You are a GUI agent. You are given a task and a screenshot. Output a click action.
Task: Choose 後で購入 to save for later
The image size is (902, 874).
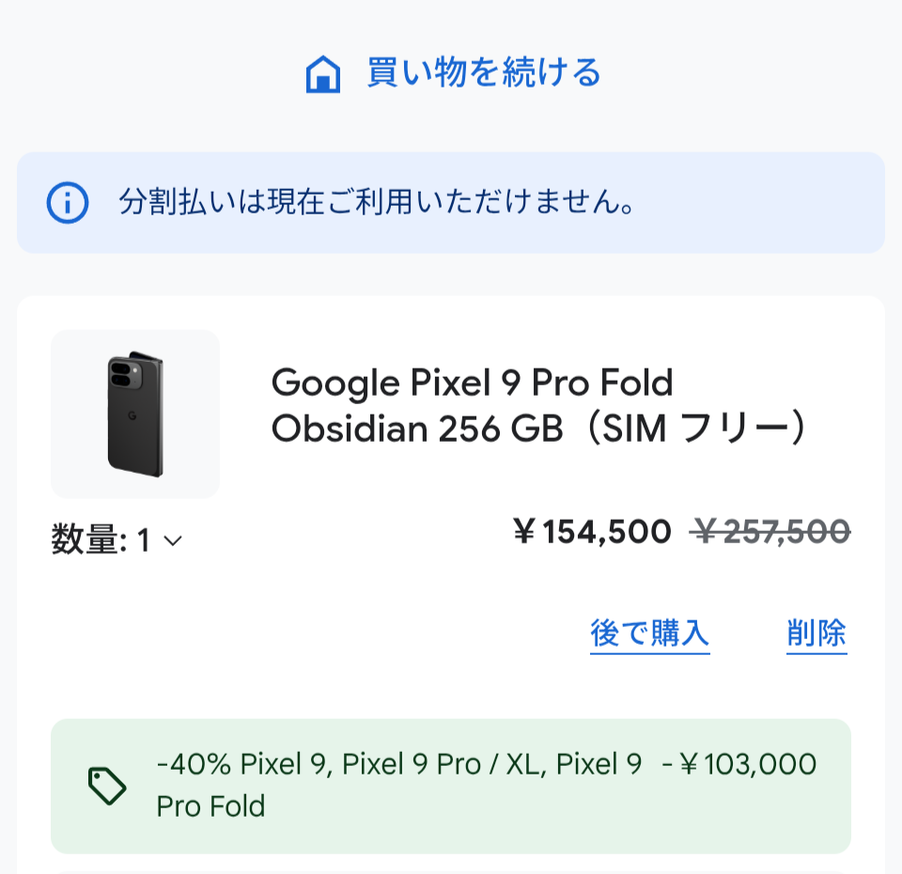point(649,633)
